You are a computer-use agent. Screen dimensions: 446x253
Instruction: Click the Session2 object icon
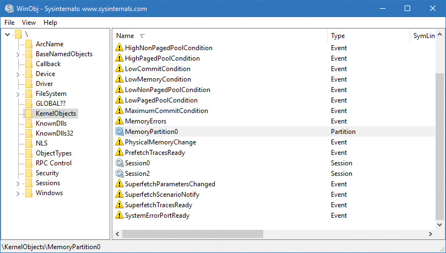tap(119, 174)
